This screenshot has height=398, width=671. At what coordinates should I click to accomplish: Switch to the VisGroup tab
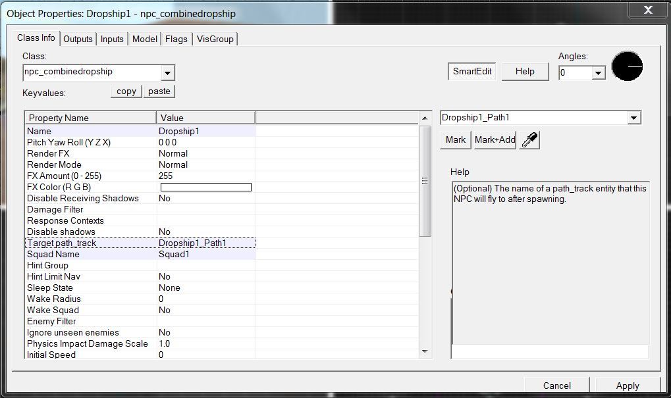[x=215, y=39]
